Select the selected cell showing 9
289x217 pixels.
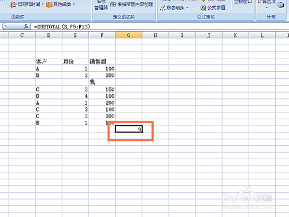(x=129, y=129)
